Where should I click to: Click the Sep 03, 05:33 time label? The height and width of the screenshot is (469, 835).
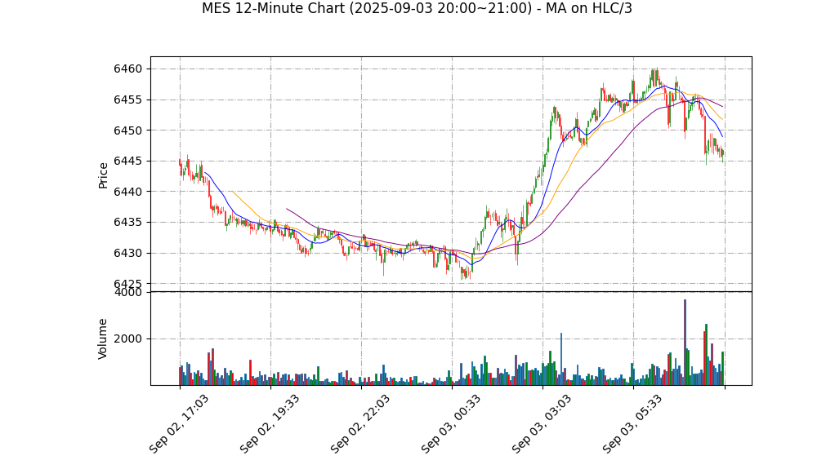[632, 424]
